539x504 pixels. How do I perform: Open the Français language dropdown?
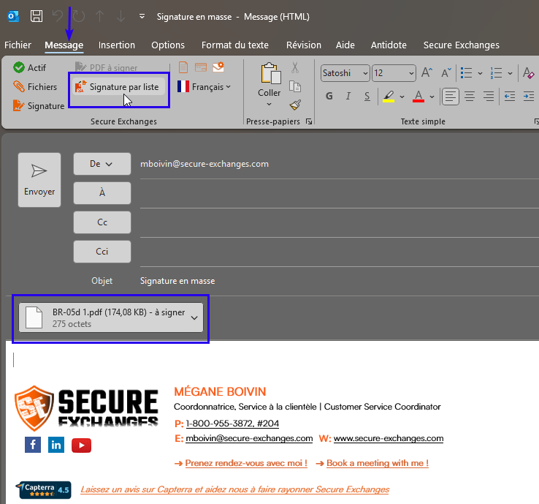204,87
